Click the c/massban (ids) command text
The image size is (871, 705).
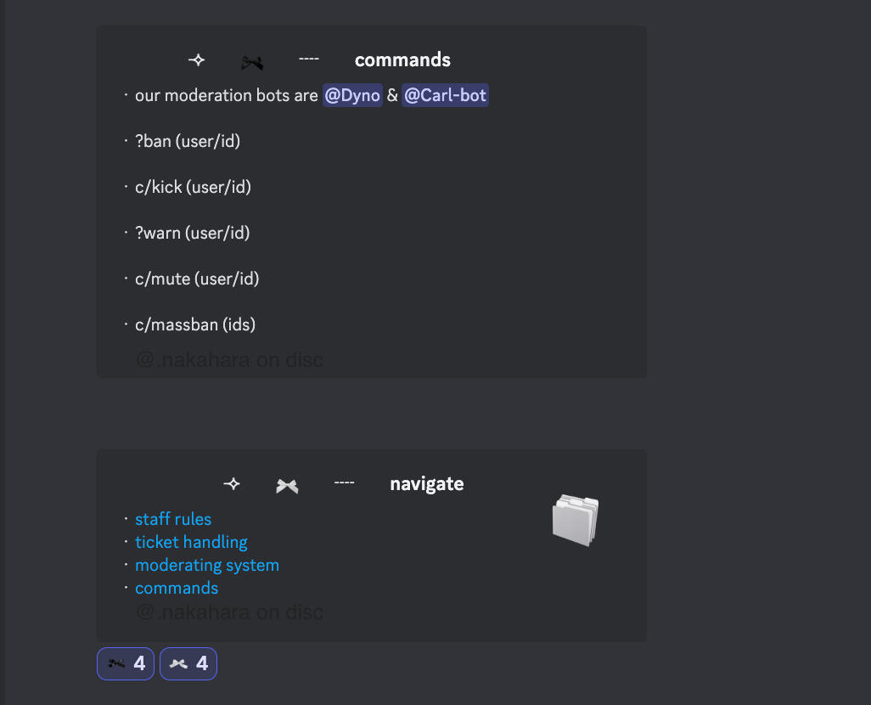pos(195,324)
